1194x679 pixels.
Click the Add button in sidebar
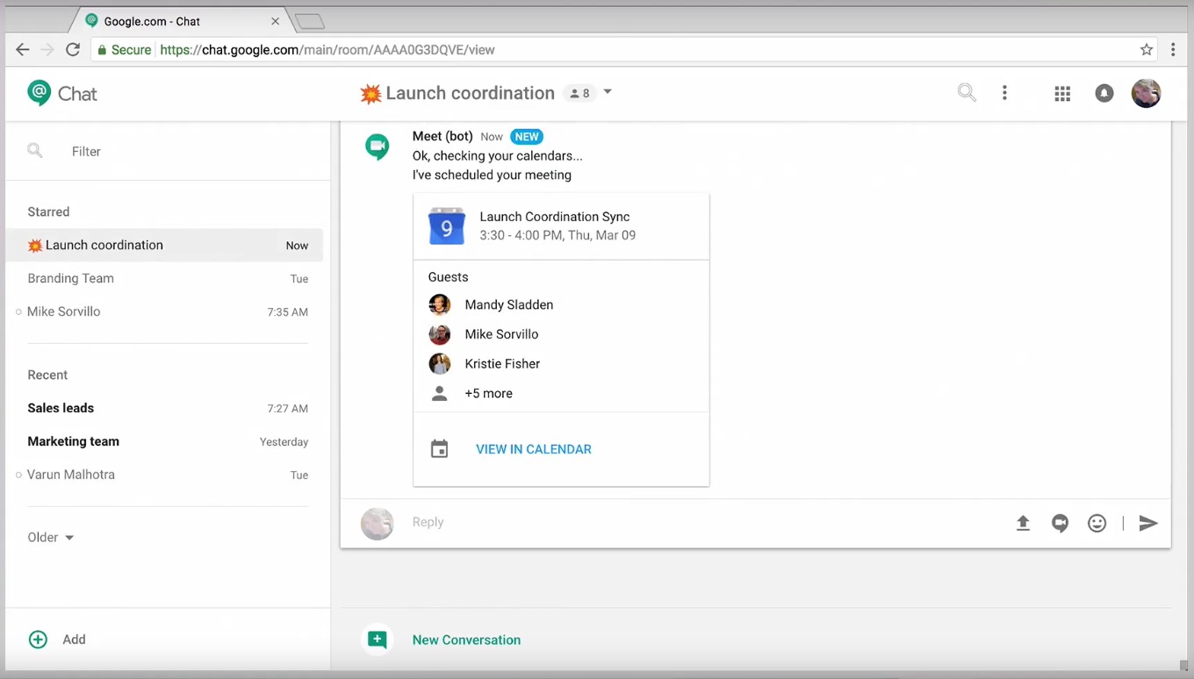coord(57,640)
